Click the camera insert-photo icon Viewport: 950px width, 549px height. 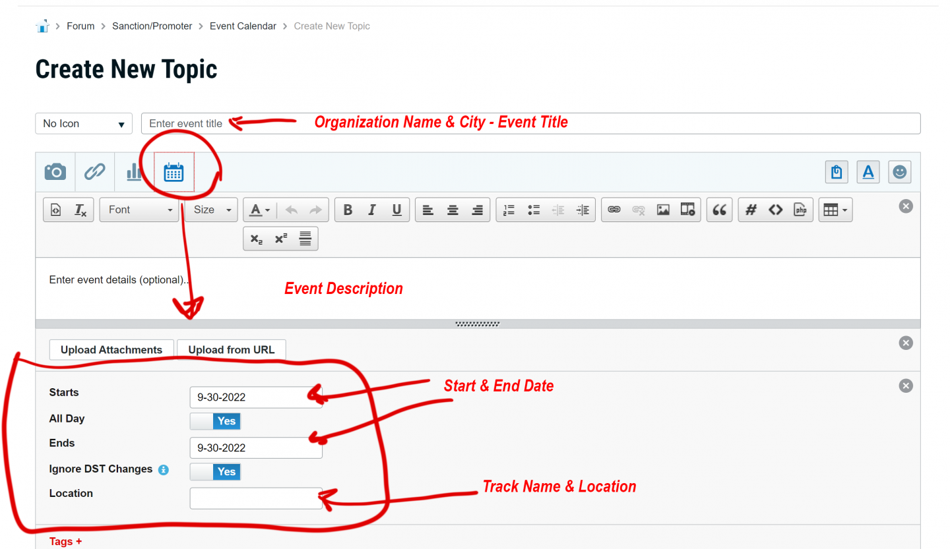pos(55,172)
